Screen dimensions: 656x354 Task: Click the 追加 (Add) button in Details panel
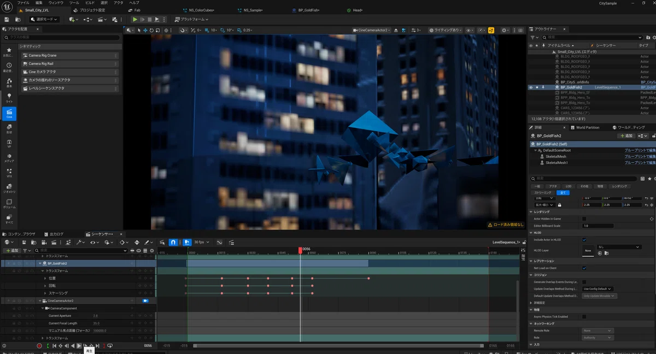[626, 135]
